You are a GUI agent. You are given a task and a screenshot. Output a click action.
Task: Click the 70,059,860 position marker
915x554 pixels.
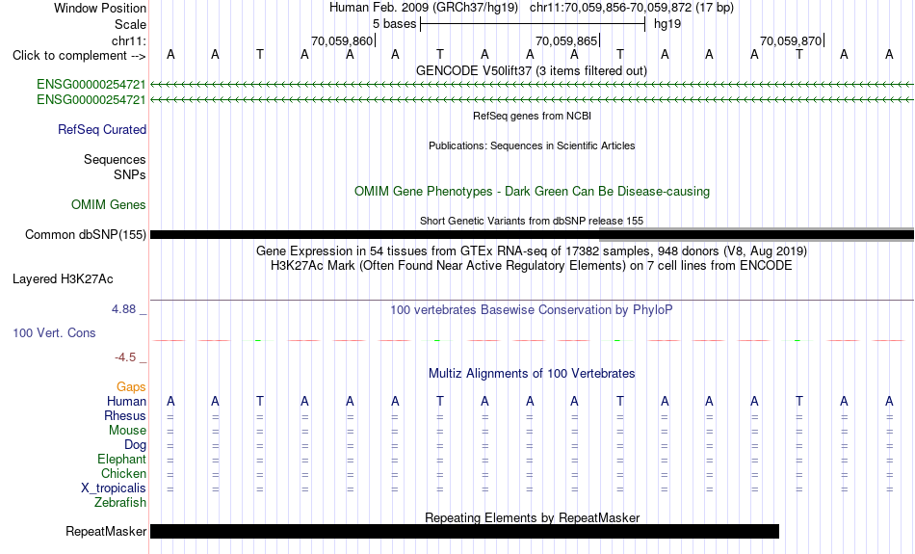[x=342, y=40]
